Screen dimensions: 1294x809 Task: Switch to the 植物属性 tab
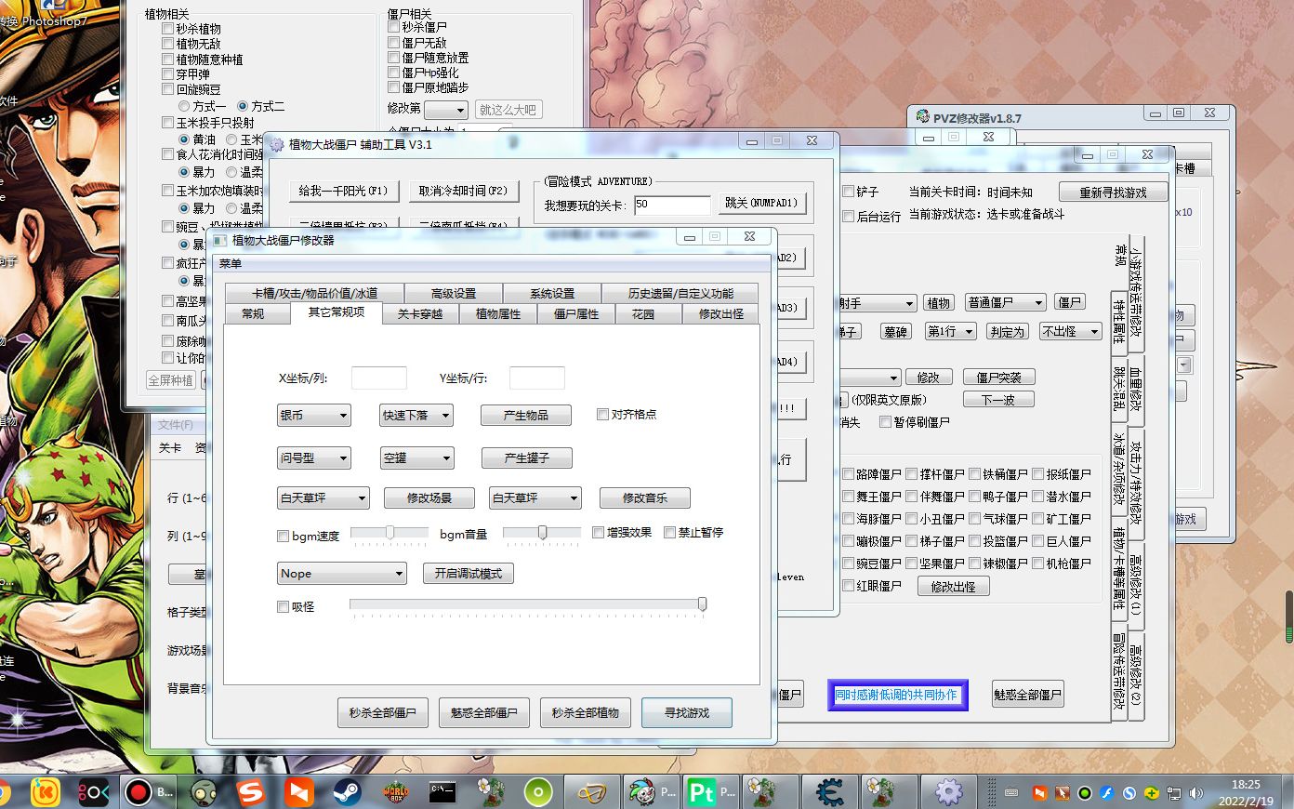[498, 313]
